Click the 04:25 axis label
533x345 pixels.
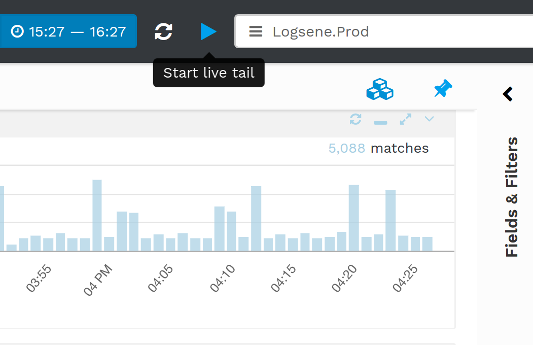point(405,278)
